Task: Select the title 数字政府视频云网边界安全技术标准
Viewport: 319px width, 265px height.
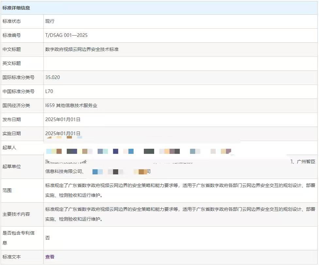Action: coord(82,49)
